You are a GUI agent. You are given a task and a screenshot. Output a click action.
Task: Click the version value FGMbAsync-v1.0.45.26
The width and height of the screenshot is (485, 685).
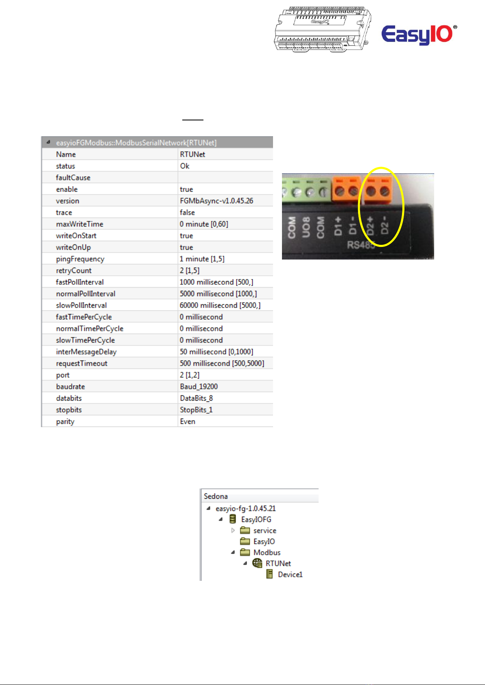pos(225,201)
